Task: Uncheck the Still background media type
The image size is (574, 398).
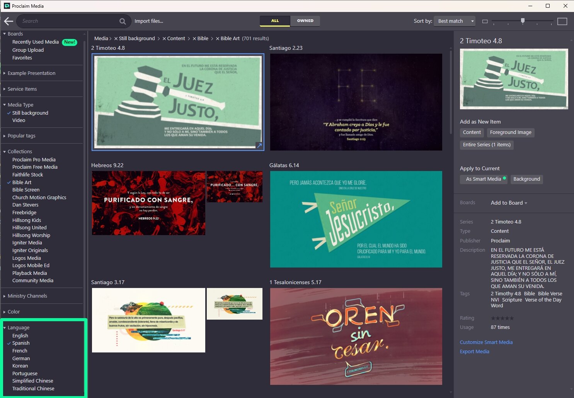Action: (30, 113)
